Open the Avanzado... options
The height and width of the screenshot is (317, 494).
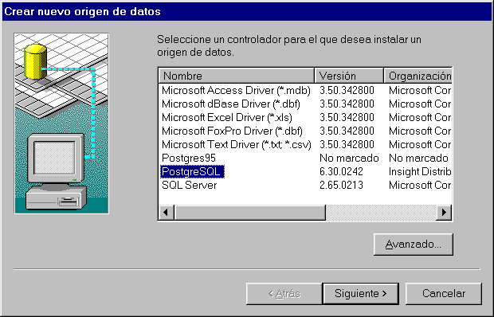click(x=414, y=245)
